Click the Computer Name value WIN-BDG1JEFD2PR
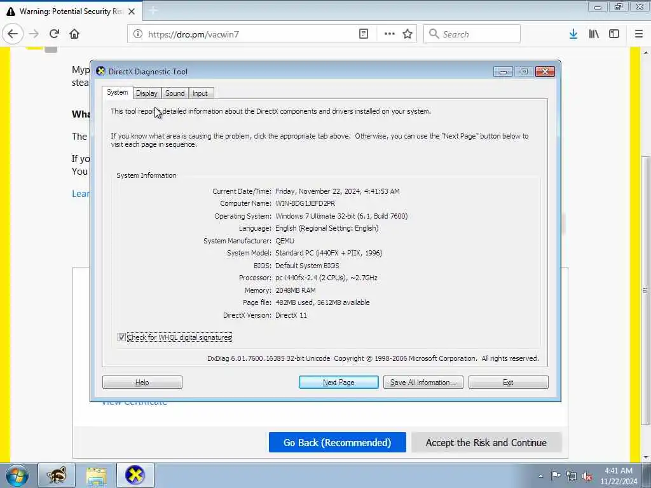This screenshot has width=651, height=488. [305, 203]
